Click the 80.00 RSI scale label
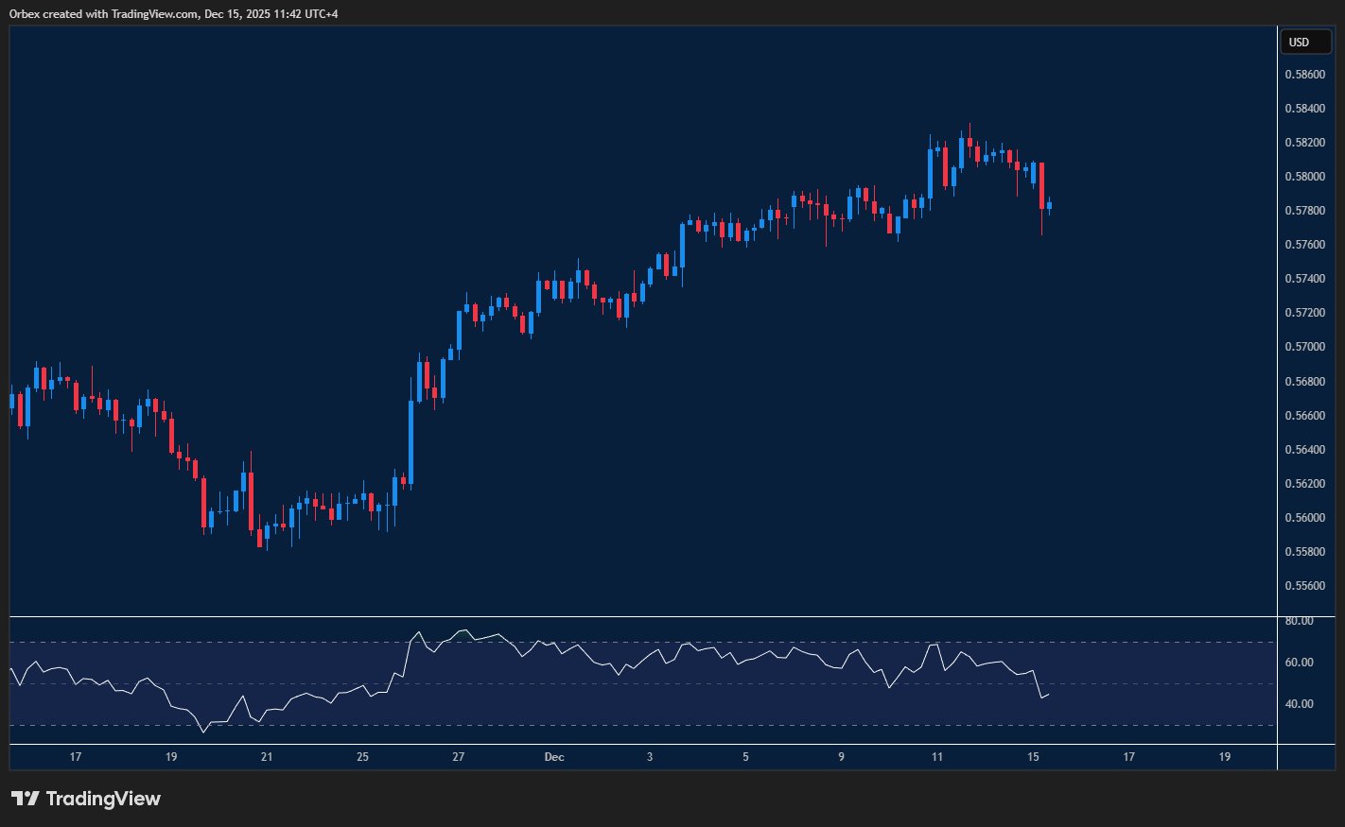 point(1299,621)
